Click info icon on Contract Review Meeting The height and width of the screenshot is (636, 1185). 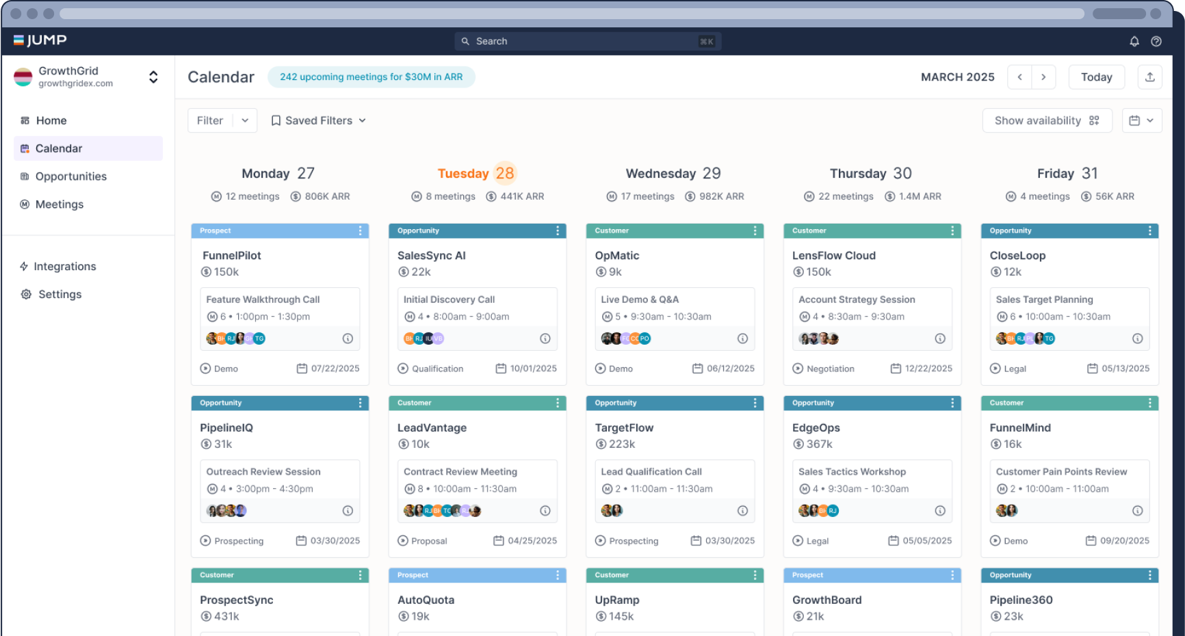point(545,511)
